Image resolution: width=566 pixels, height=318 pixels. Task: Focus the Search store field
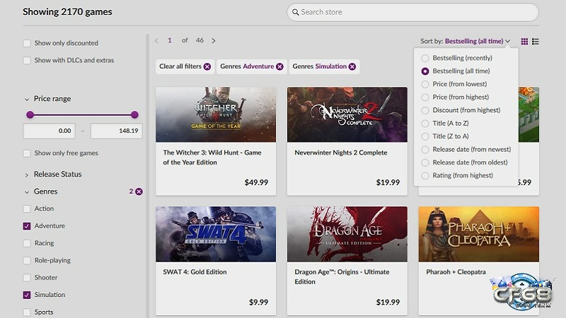coord(412,12)
